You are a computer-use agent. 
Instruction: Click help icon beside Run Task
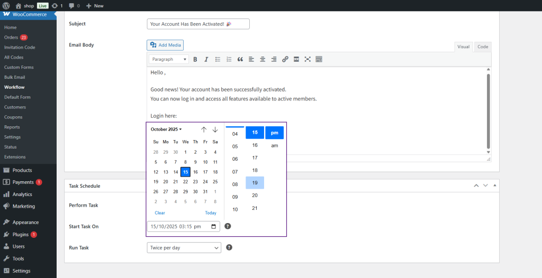pyautogui.click(x=229, y=247)
